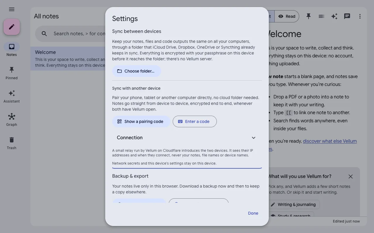The height and width of the screenshot is (233, 374).
Task: Go to Notes in the sidebar
Action: coord(12,50)
